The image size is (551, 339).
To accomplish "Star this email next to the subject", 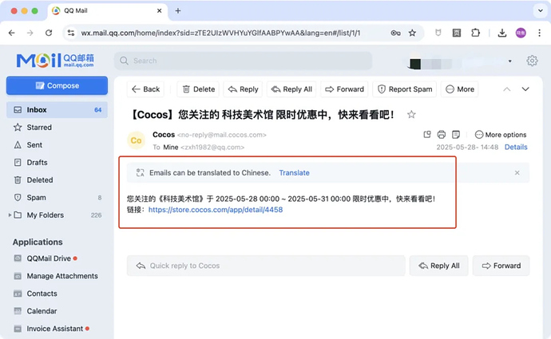I will coord(411,114).
